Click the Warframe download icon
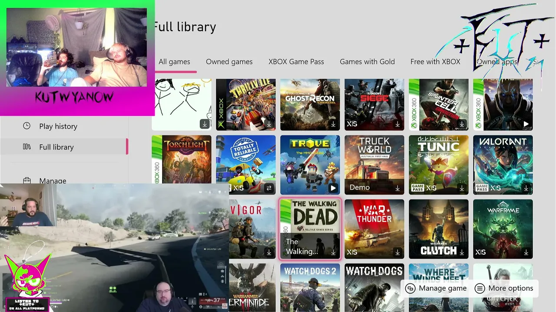Viewport: 556px width, 312px height. click(526, 252)
